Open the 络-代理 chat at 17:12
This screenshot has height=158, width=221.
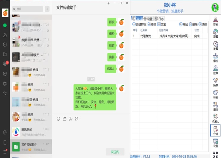click(x=31, y=102)
